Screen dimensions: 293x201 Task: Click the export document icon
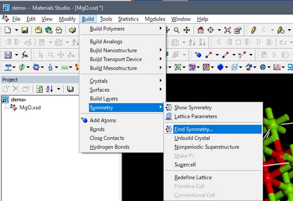(59, 30)
